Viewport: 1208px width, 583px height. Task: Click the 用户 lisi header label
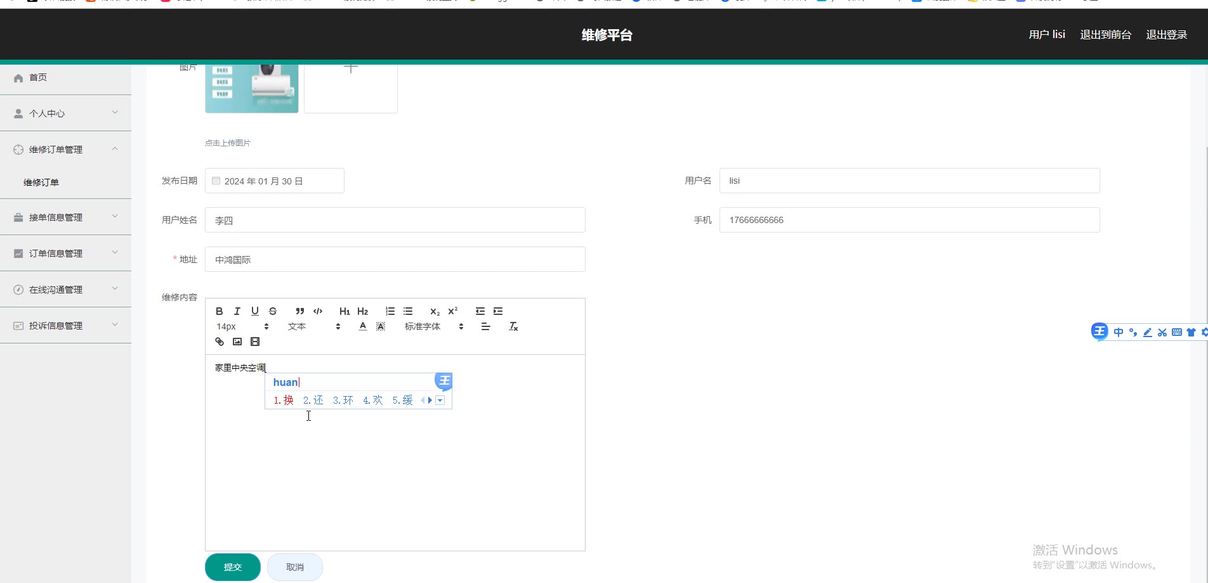[1047, 35]
